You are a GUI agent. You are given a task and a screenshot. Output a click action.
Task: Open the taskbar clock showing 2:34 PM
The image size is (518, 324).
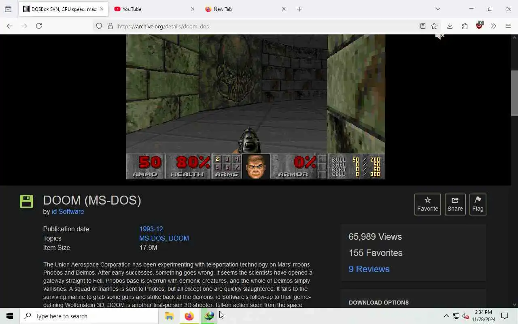(x=484, y=316)
